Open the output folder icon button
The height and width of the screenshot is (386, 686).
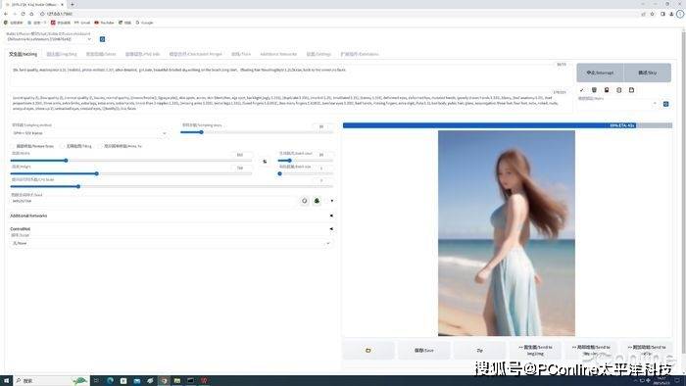pyautogui.click(x=367, y=350)
